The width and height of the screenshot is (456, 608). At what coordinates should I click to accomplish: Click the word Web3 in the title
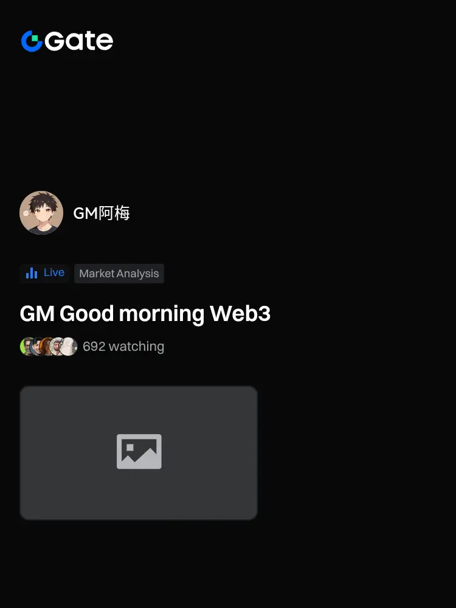[x=240, y=313]
